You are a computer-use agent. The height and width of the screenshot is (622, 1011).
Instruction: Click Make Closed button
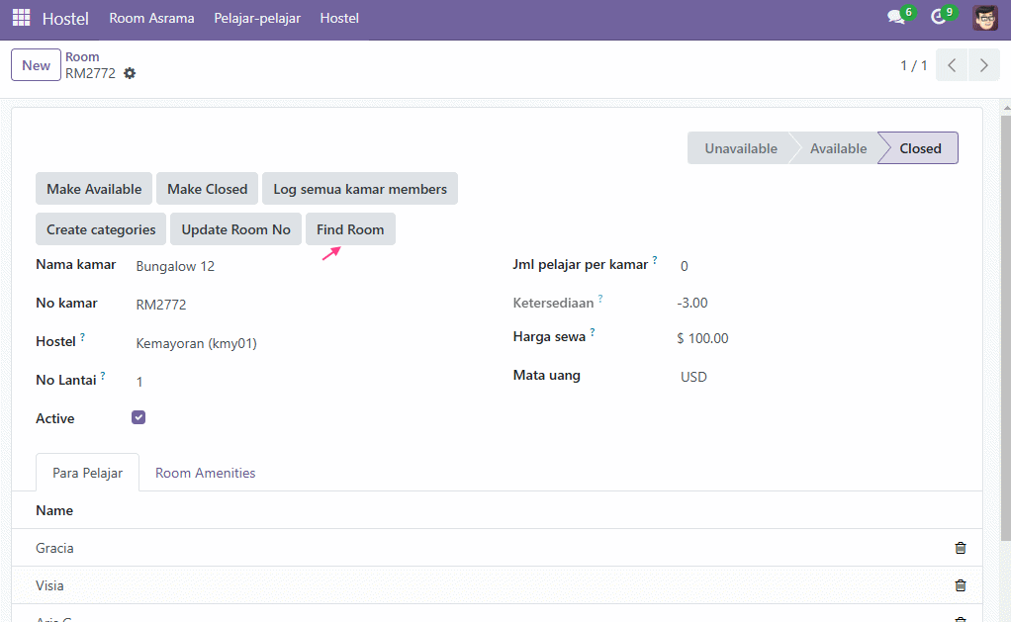(207, 189)
